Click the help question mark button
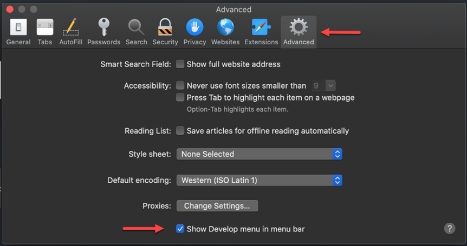467x246 pixels. tap(450, 229)
